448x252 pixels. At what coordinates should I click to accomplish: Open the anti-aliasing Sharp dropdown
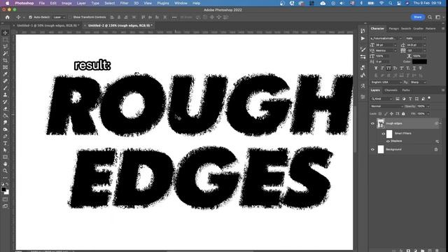pos(418,83)
